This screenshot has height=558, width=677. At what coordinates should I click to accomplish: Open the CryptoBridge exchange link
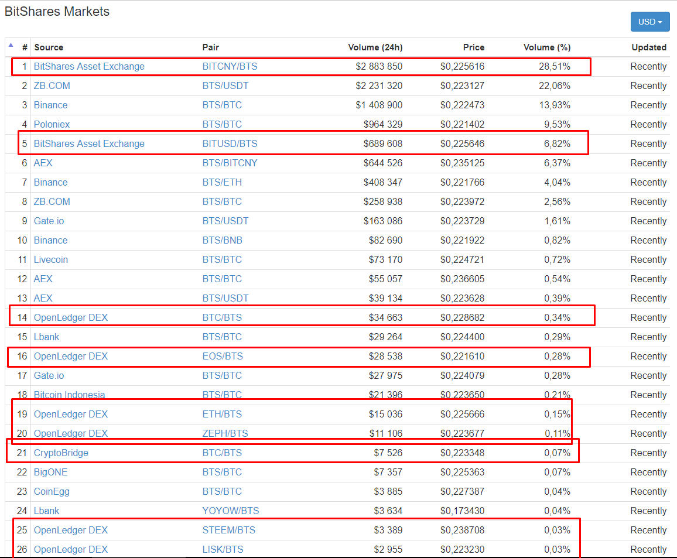pos(61,453)
